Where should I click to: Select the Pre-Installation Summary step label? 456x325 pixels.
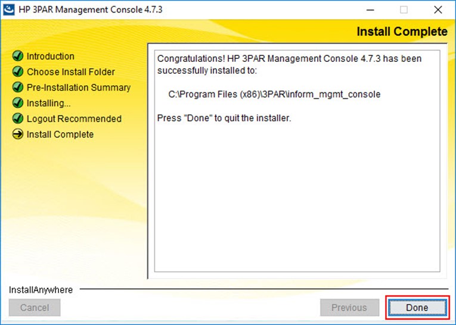coord(79,87)
